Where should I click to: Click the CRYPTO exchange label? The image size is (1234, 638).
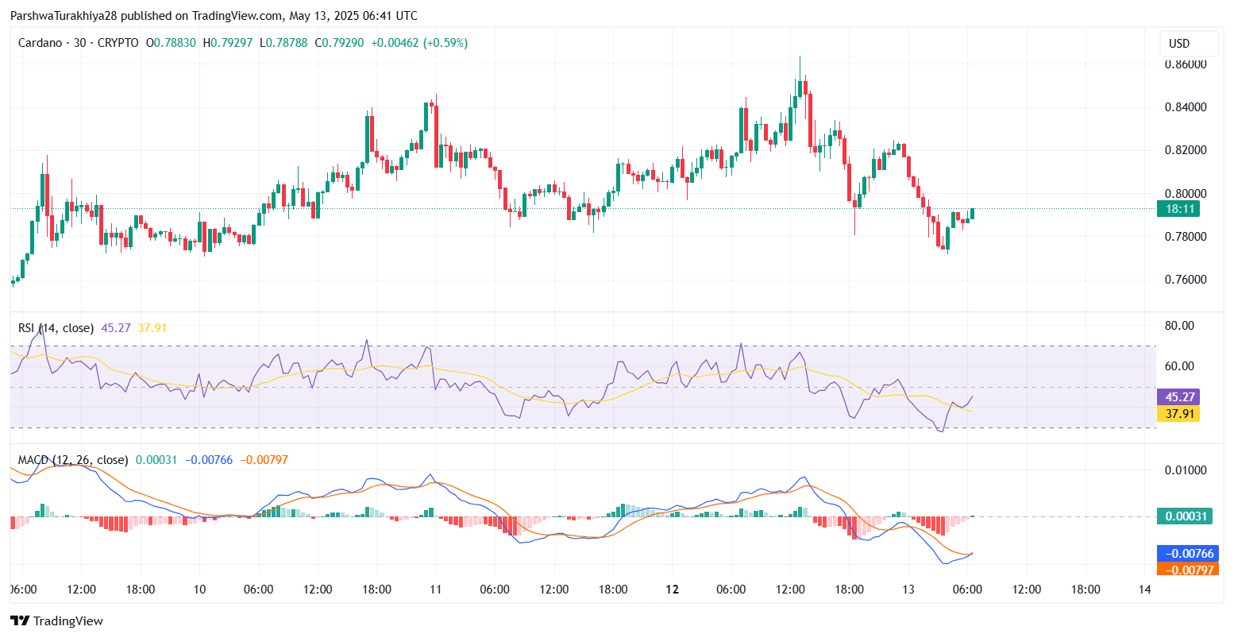coord(117,43)
